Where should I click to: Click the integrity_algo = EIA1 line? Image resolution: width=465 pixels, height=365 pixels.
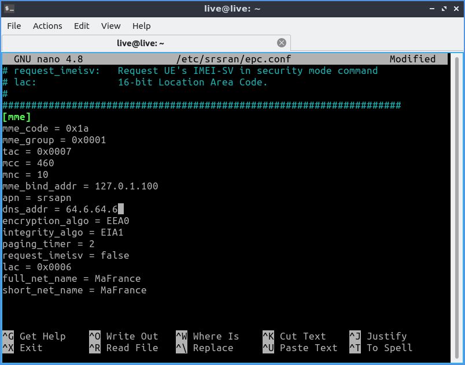(x=63, y=232)
